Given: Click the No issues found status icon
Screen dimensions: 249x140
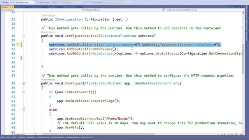Looking at the screenshot, I should 13,134.
